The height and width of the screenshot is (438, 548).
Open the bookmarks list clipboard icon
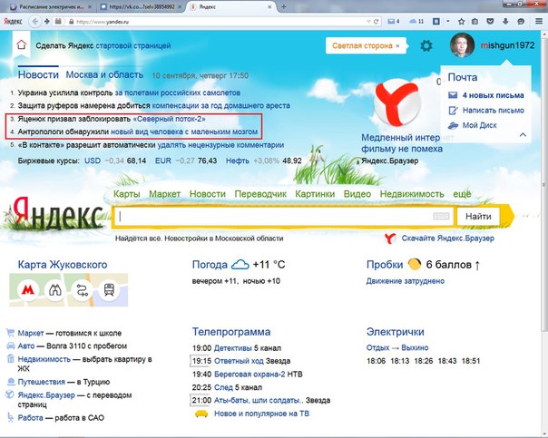click(475, 21)
